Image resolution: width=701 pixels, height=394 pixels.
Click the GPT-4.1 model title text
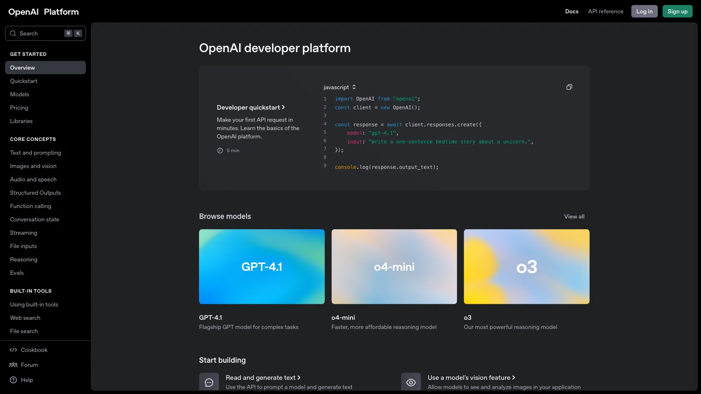pos(210,318)
